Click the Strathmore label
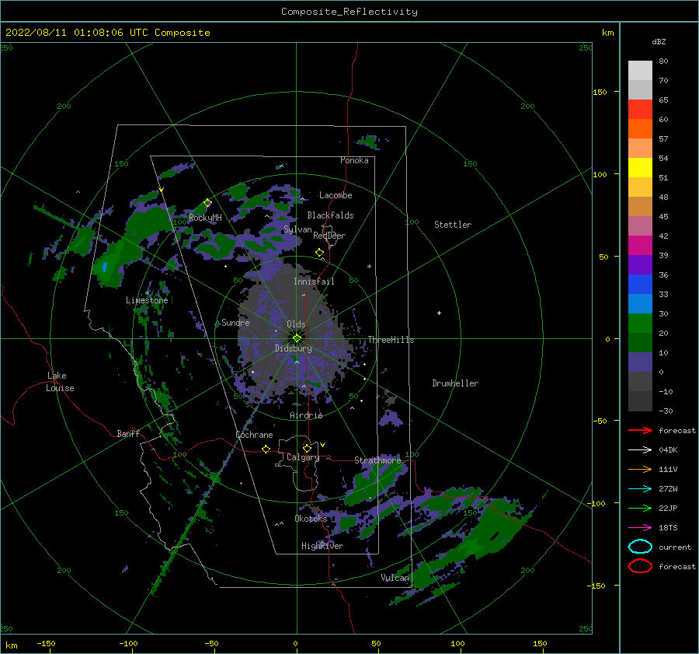Viewport: 699px width, 654px height. click(x=377, y=460)
